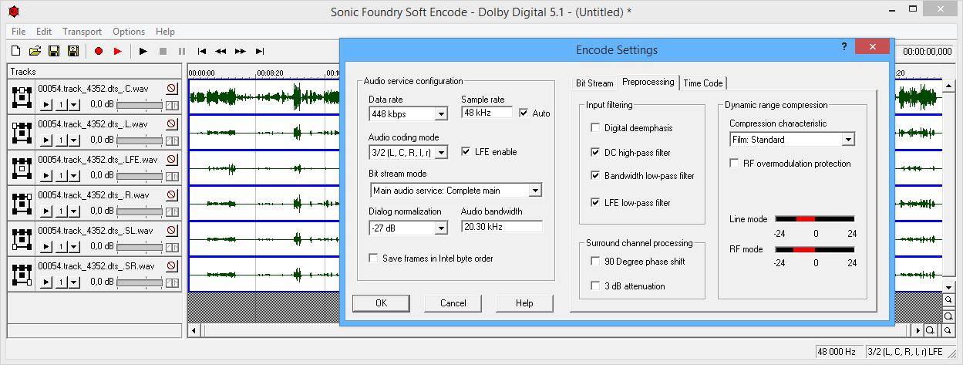The width and height of the screenshot is (963, 365).
Task: Save the project with the floppy disk icon
Action: (x=54, y=51)
